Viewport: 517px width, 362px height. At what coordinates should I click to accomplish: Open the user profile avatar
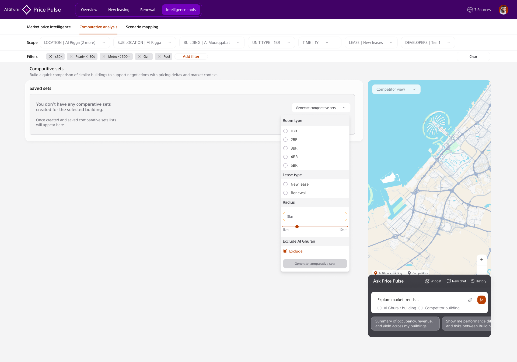click(x=503, y=10)
